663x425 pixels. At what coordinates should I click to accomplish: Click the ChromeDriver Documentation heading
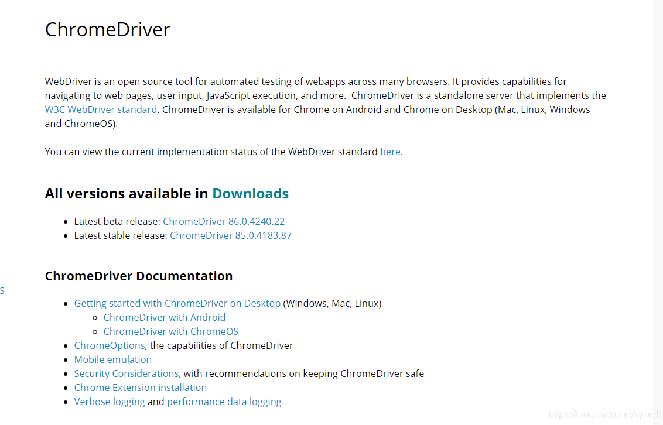tap(139, 276)
